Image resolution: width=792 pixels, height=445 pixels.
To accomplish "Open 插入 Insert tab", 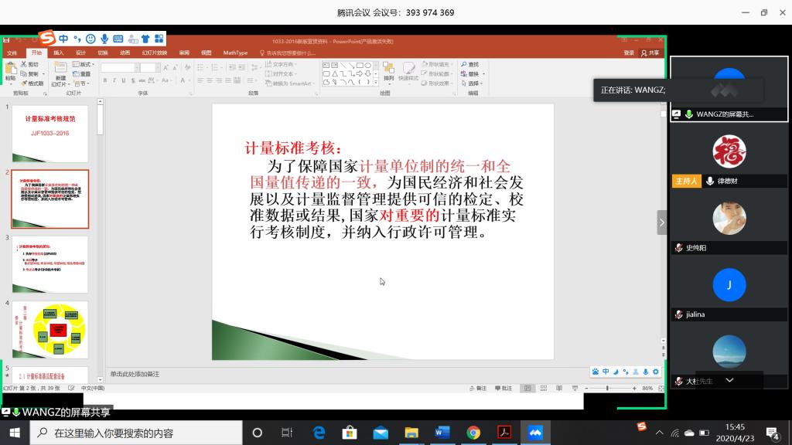I will (x=59, y=53).
